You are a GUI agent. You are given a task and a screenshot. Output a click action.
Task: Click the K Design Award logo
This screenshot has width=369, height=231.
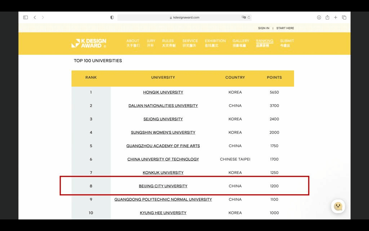(89, 43)
